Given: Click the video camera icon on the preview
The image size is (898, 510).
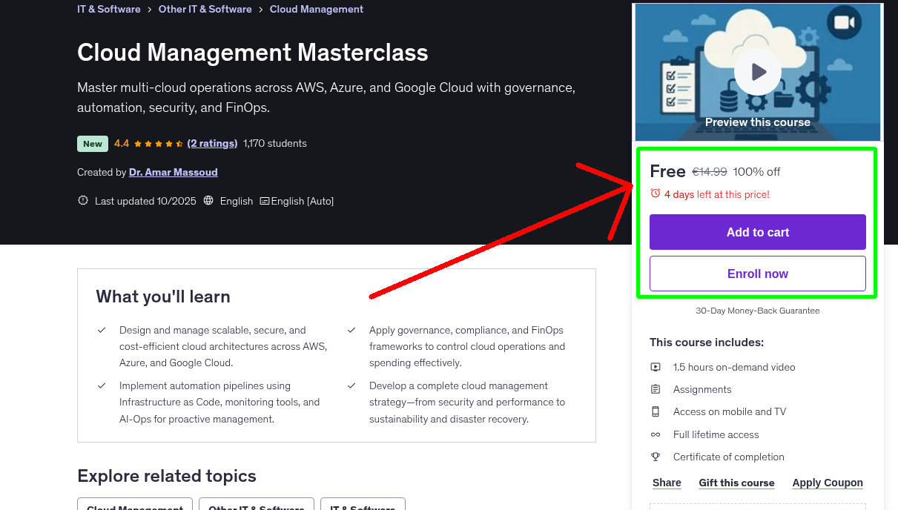Looking at the screenshot, I should [x=845, y=22].
